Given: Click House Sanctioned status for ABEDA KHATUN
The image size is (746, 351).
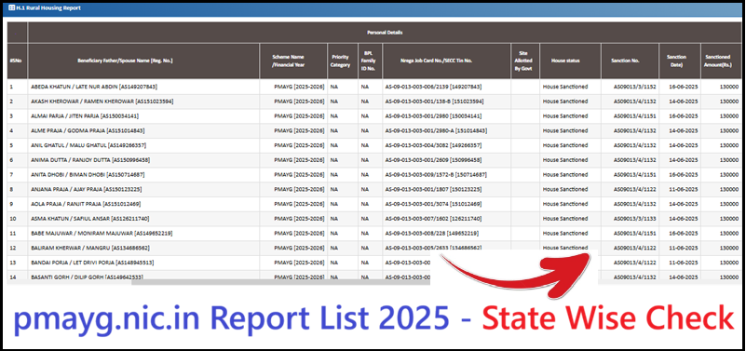Looking at the screenshot, I should coord(565,87).
